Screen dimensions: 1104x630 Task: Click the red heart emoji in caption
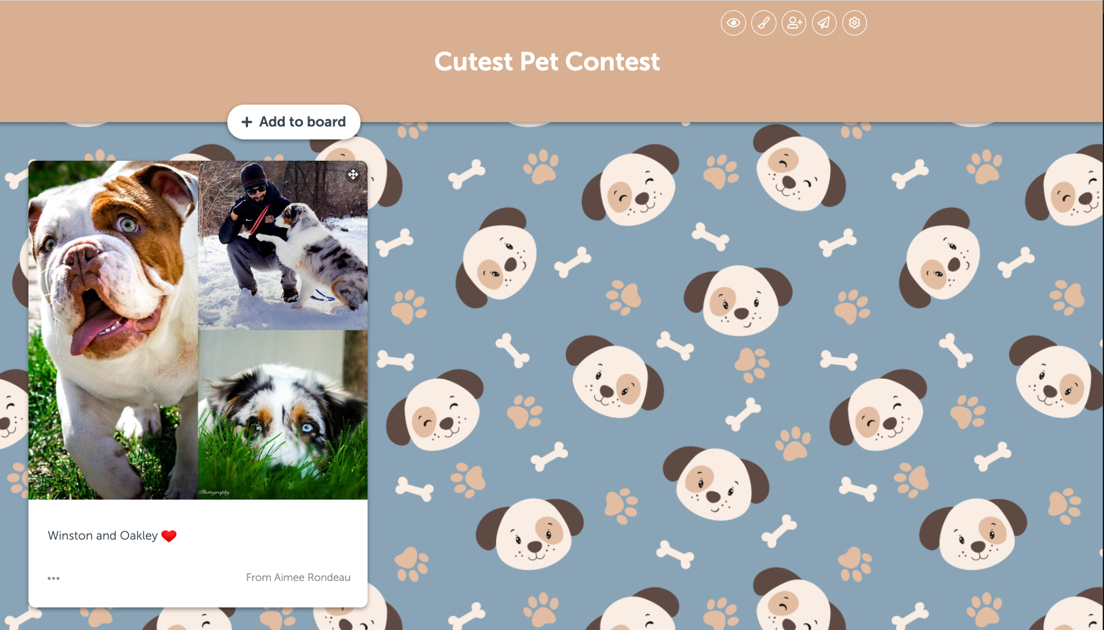(x=169, y=536)
